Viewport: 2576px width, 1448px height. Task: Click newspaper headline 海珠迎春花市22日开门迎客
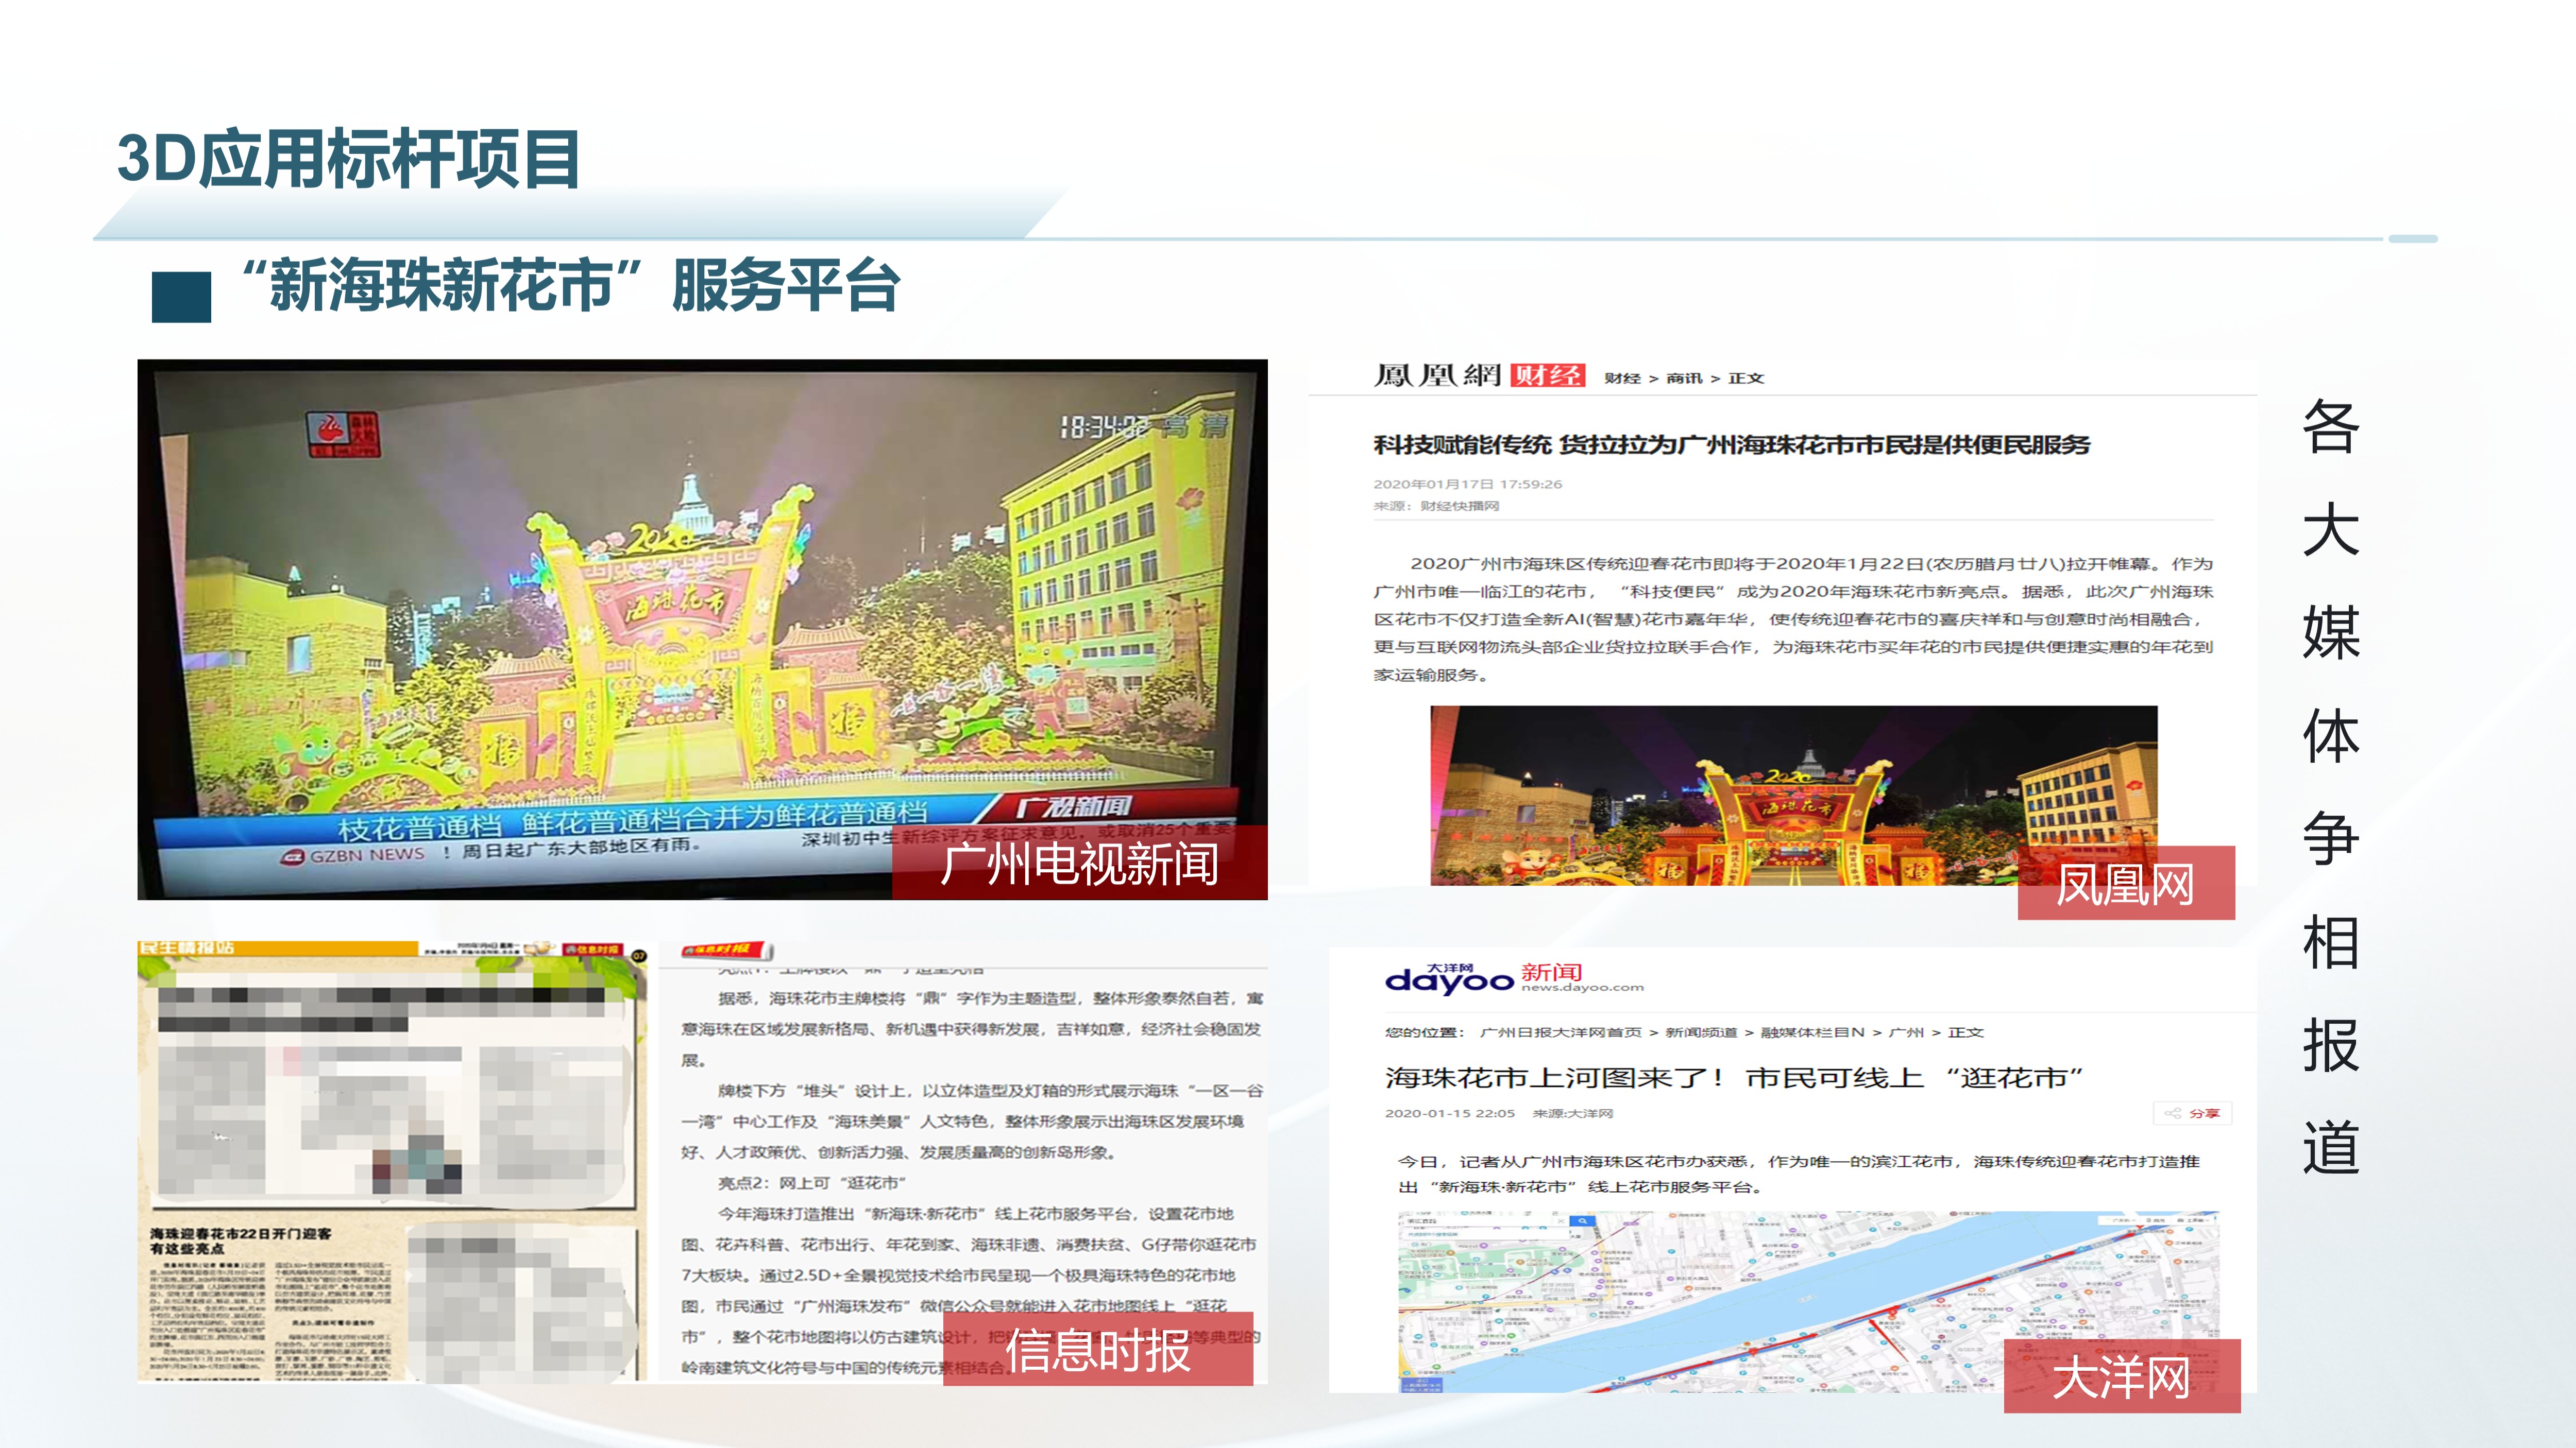(x=240, y=1241)
